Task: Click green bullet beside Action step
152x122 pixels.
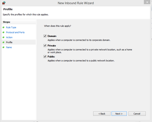Action: point(3,37)
